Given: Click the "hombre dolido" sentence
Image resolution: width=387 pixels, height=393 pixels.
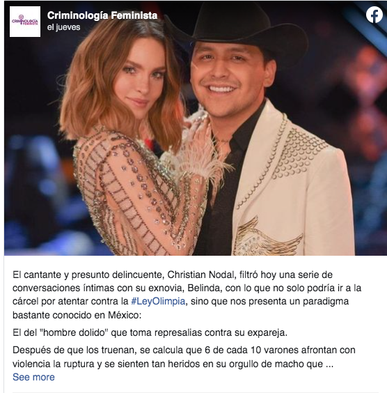Looking at the screenshot, I should 150,332.
